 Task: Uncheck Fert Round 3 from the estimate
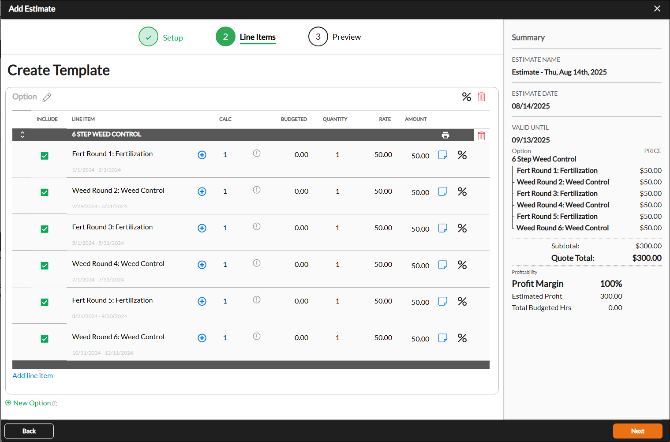(45, 229)
